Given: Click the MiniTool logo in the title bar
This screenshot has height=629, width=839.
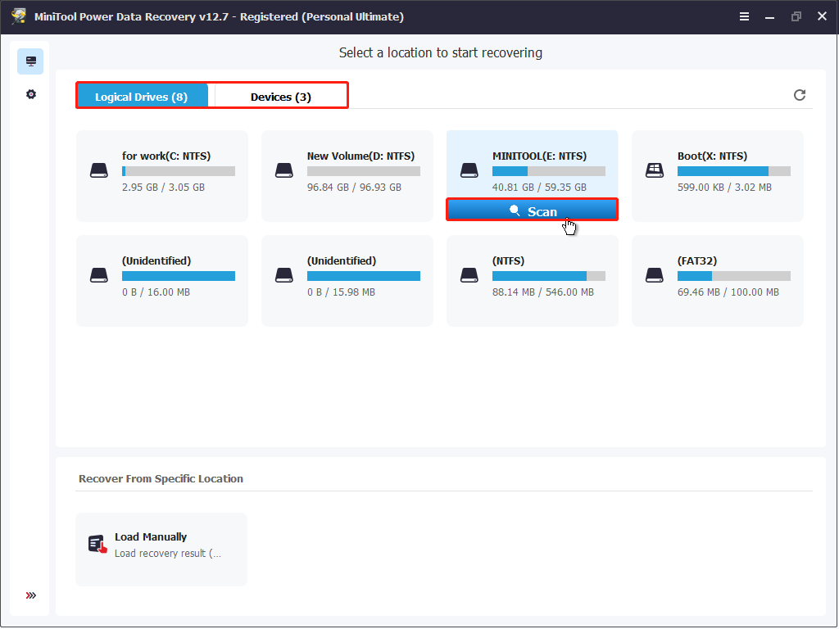Looking at the screenshot, I should 18,16.
